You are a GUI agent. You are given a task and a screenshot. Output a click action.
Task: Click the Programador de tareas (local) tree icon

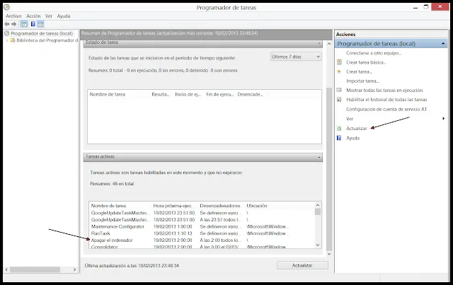(x=7, y=33)
